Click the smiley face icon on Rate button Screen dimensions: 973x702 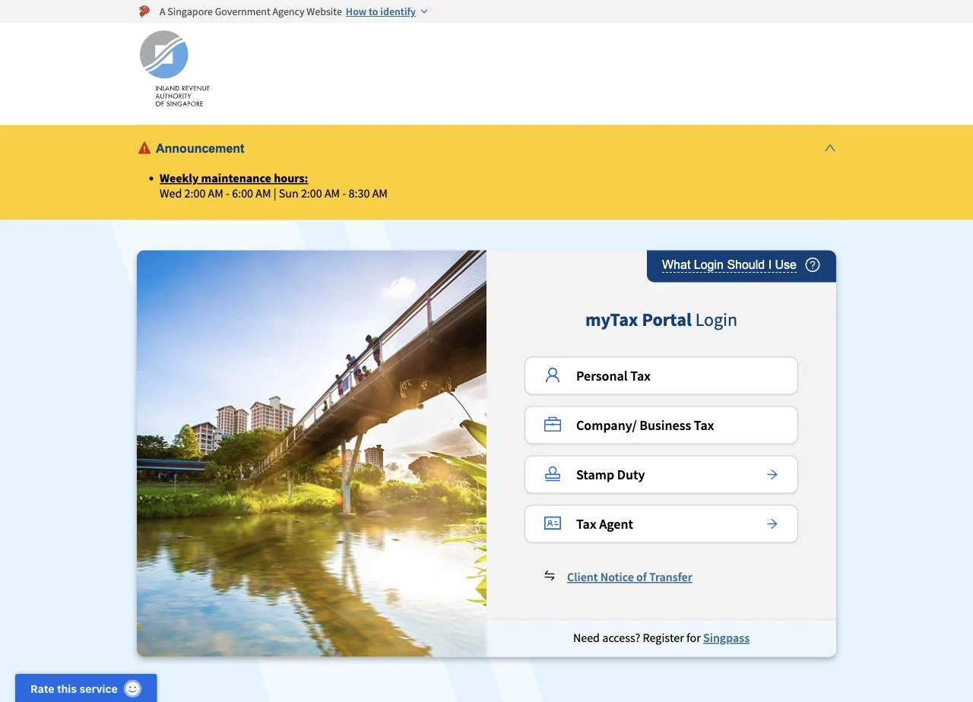[x=133, y=688]
